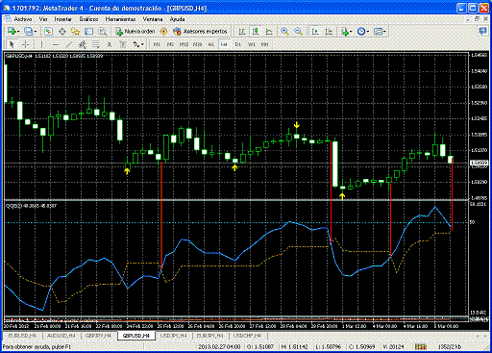Choose the horizontal line drawing tool

pyautogui.click(x=56, y=44)
